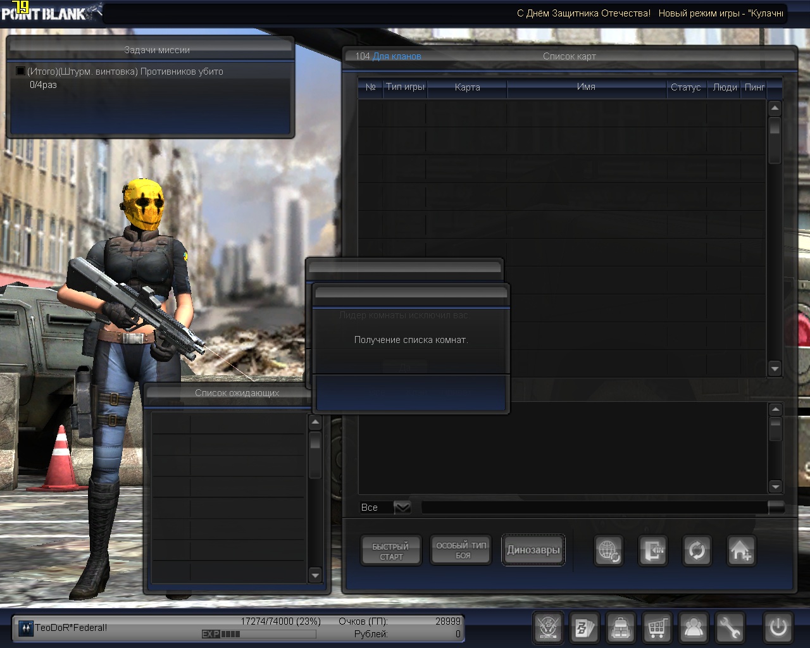Open the shop cart
The height and width of the screenshot is (648, 810).
(657, 628)
